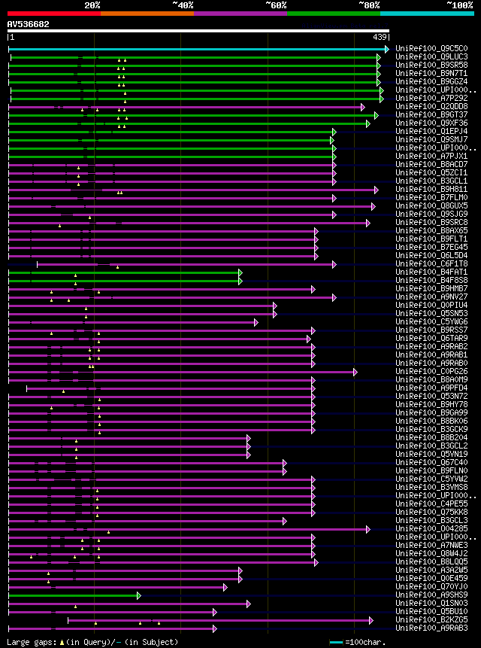Select the UniRef100_A9SHS9 label
This screenshot has height=648, width=481.
click(x=431, y=595)
